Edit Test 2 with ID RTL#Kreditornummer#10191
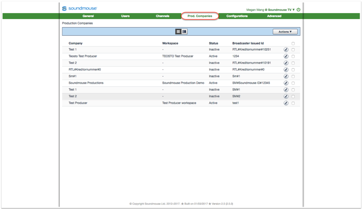The height and width of the screenshot is (209, 362). (286, 63)
